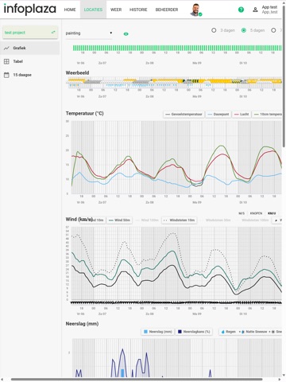Switch wind units to KNOPEN
286x382 pixels.
(256, 213)
